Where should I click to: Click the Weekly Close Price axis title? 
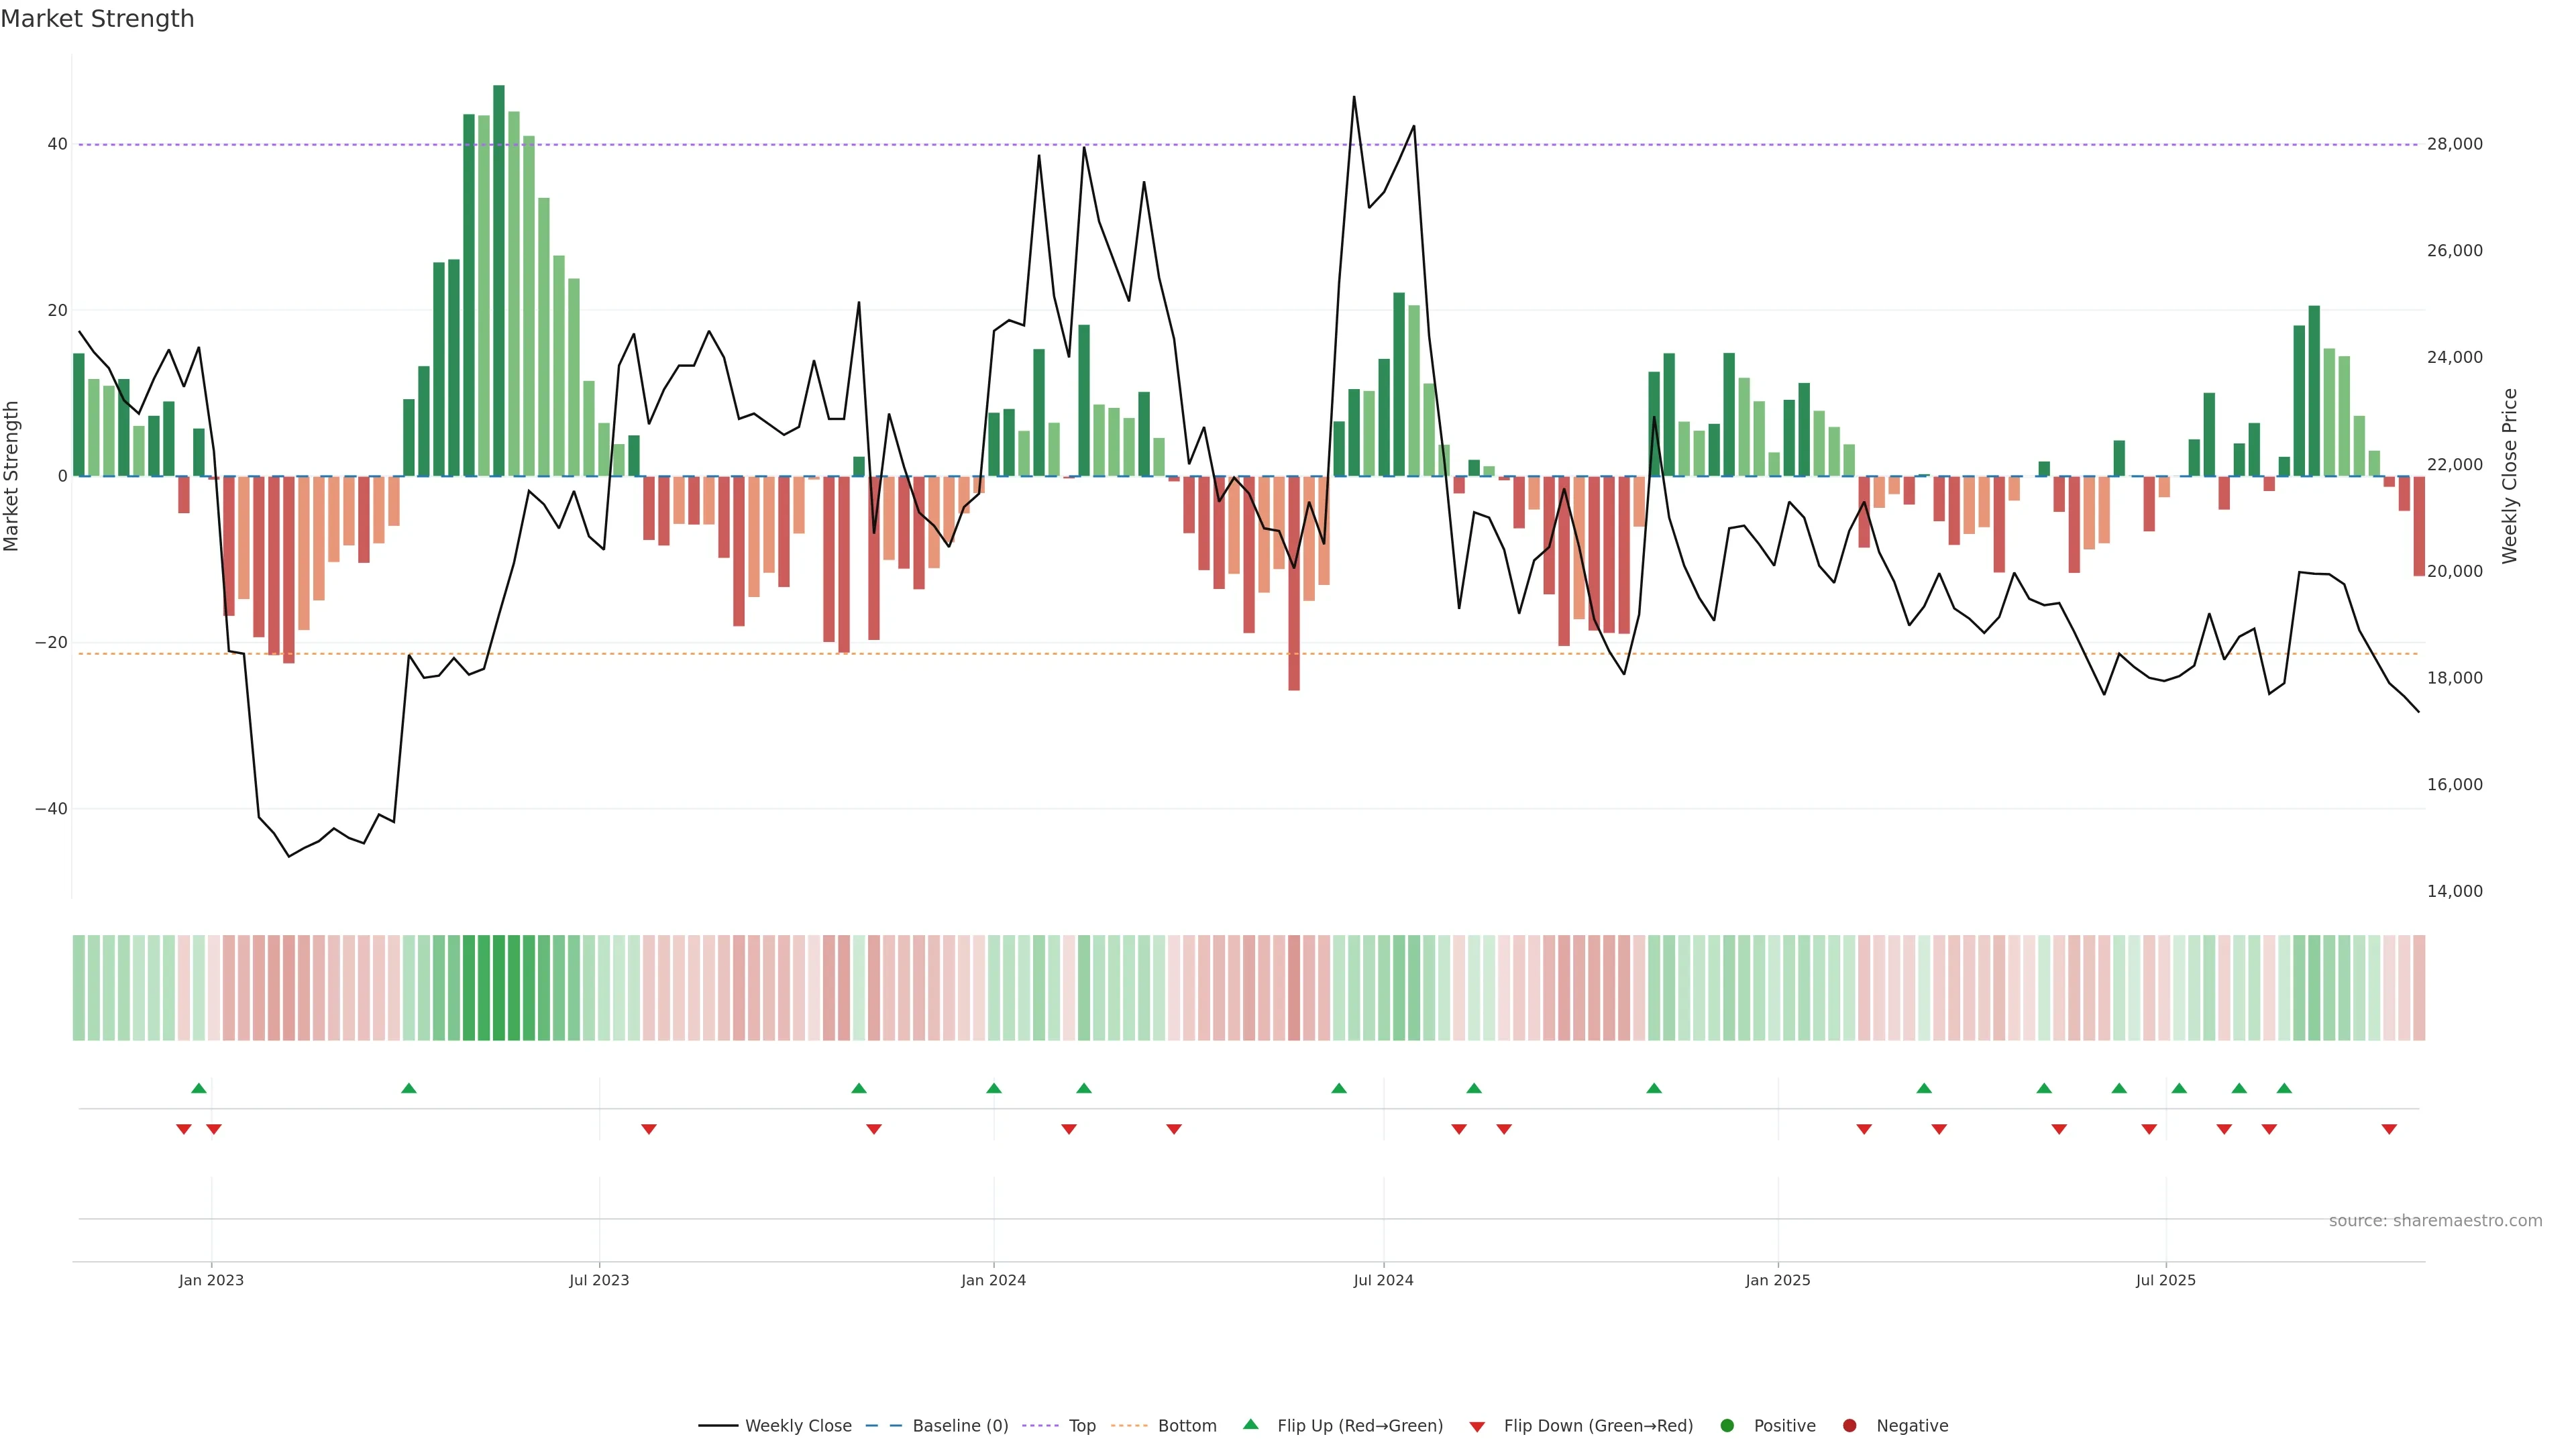coord(2509,476)
